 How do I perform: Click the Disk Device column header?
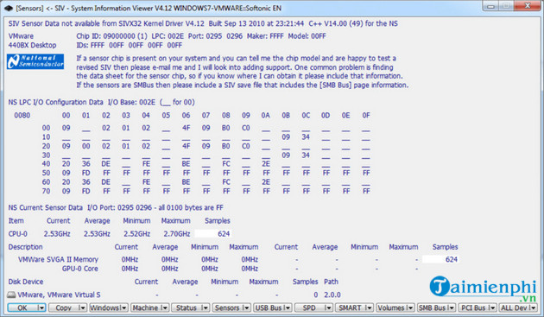[x=26, y=282]
